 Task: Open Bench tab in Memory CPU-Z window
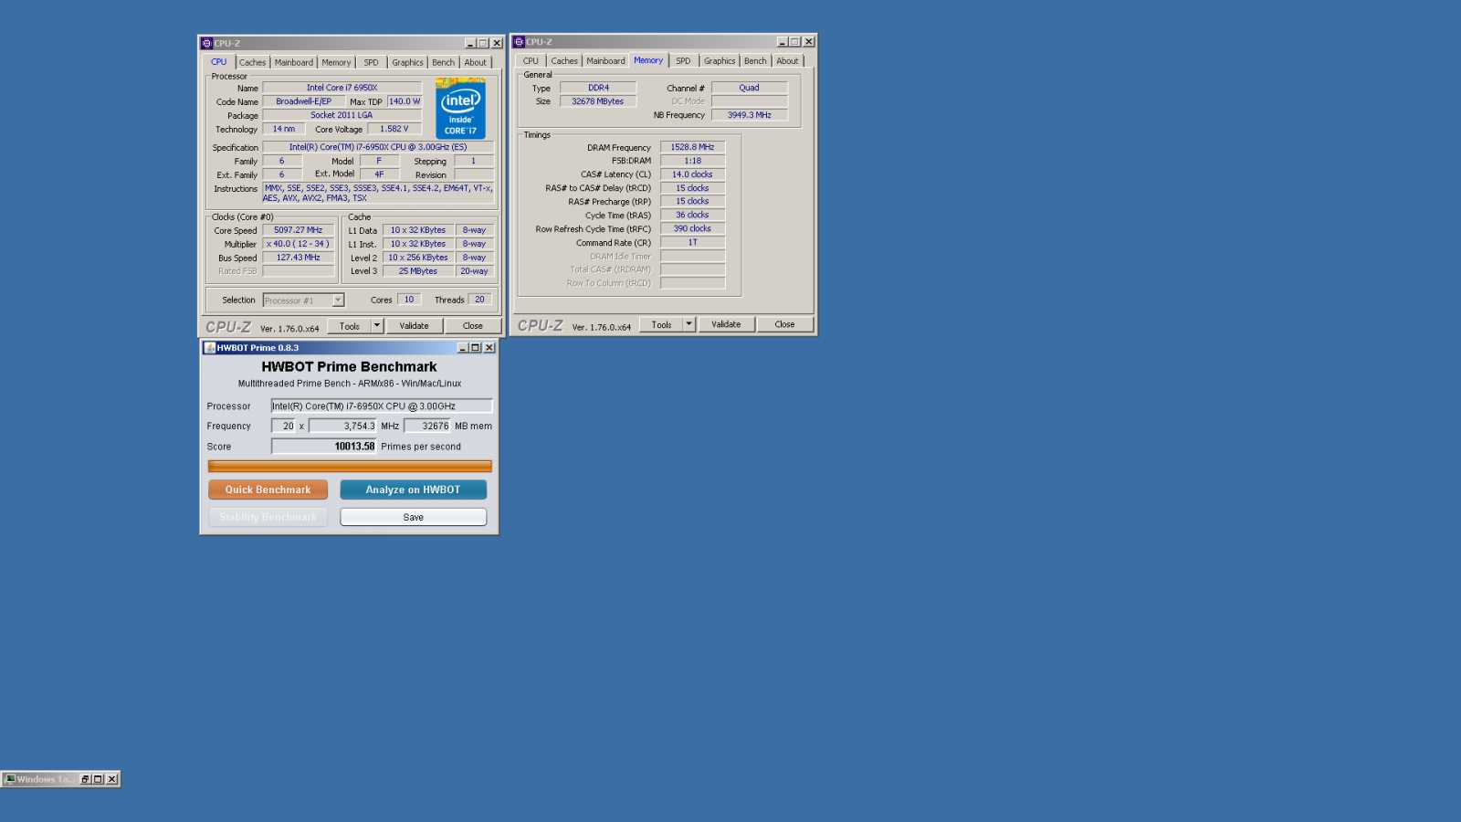(755, 61)
